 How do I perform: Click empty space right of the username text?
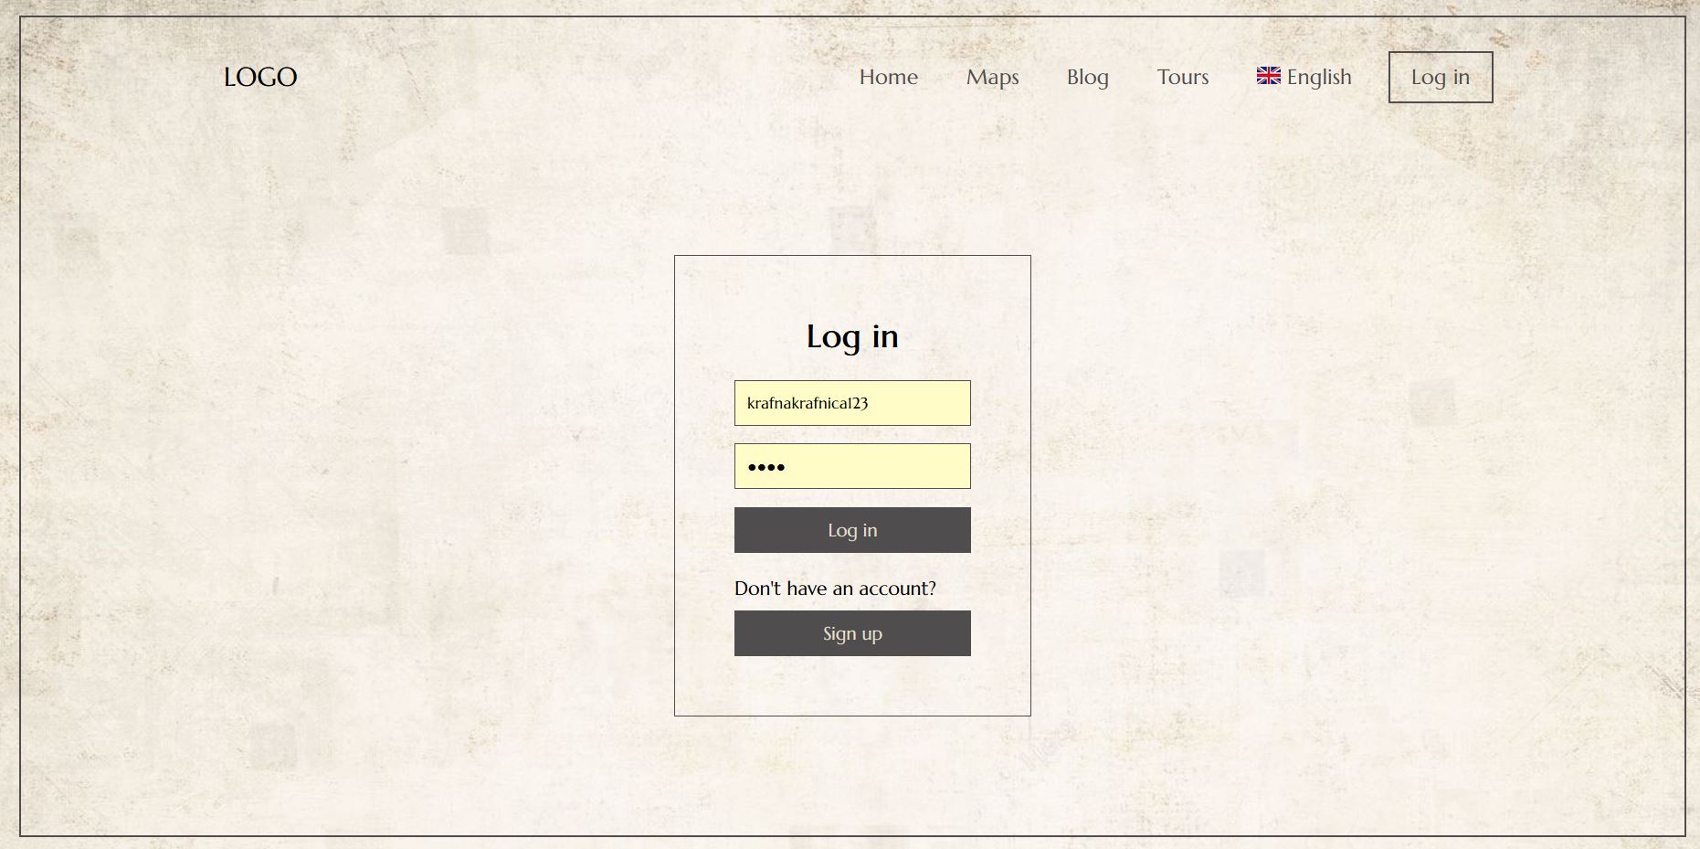[923, 403]
